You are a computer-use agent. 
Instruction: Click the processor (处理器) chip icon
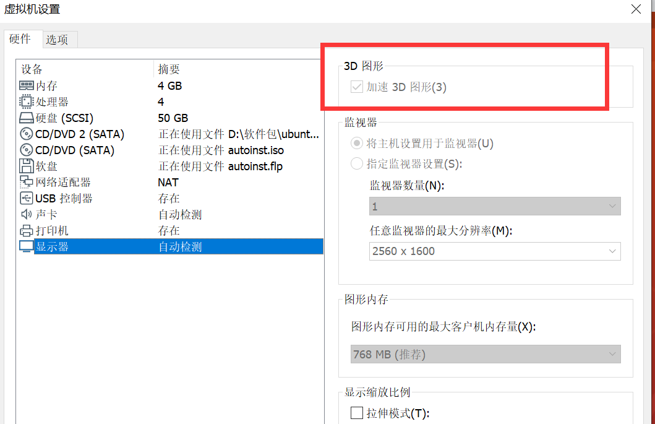27,102
